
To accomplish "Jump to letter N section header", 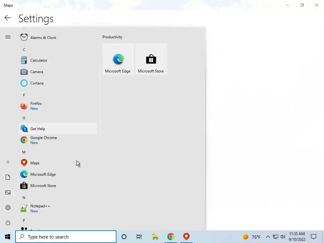I will 24,198.
